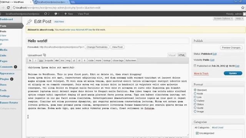Open Dashboard in sidebar menu
The height and width of the screenshot is (138, 246).
(x=7, y=19)
